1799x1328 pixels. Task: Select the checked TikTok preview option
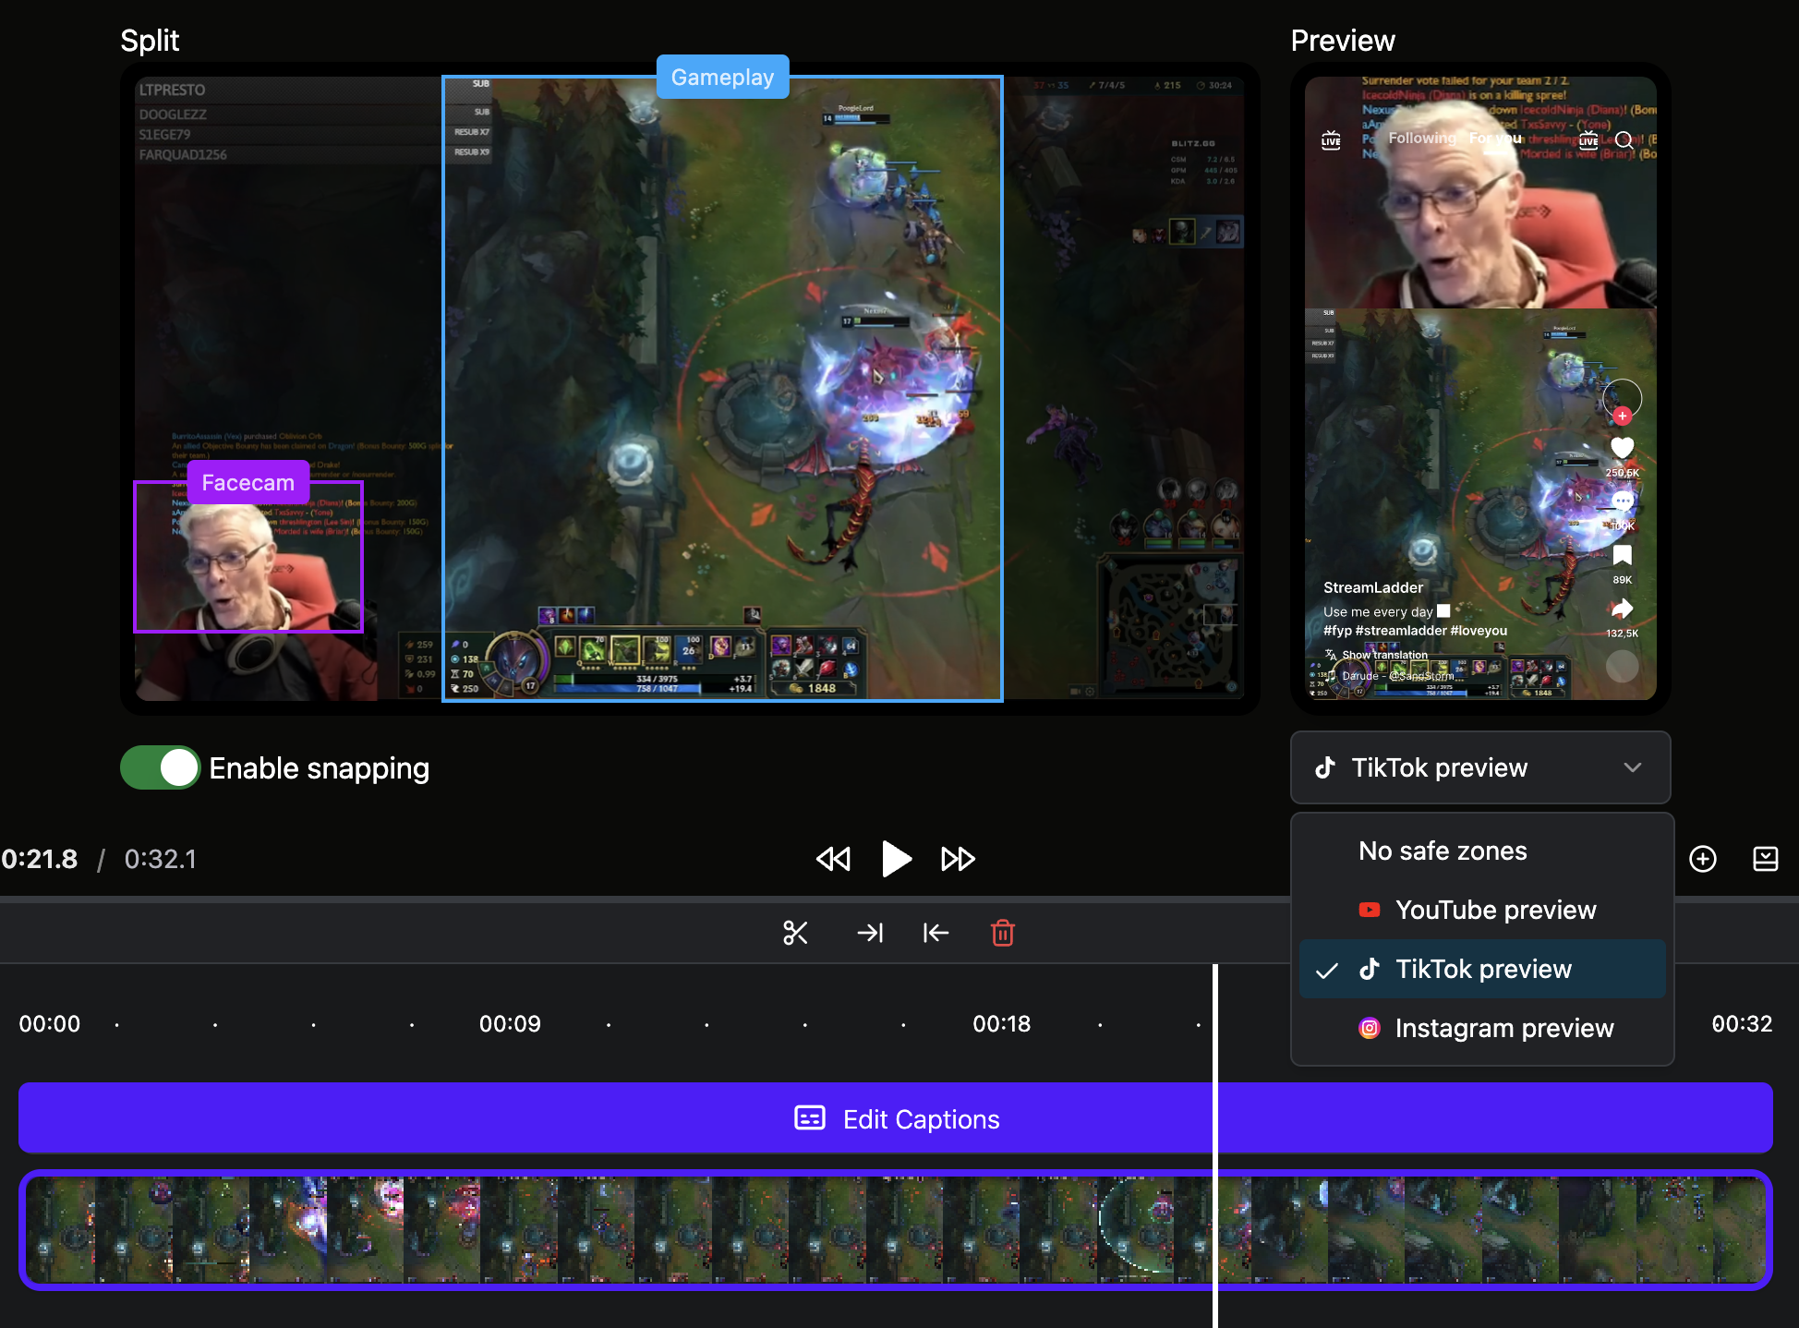point(1482,969)
